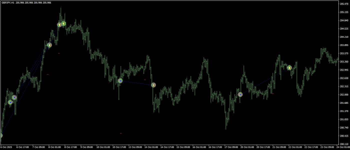Viewport: 350px width, 150px height.
Task: Click the 14 Oct 17:00 time label
Action: [167, 147]
